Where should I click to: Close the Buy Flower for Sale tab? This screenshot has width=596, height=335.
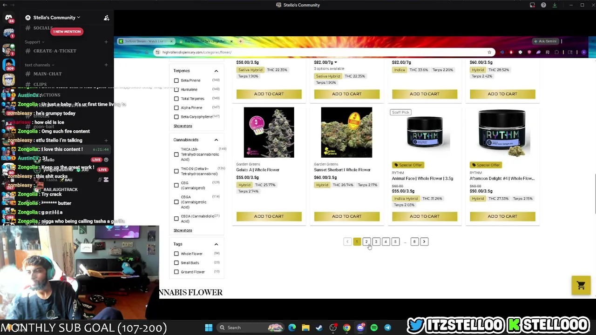[231, 41]
